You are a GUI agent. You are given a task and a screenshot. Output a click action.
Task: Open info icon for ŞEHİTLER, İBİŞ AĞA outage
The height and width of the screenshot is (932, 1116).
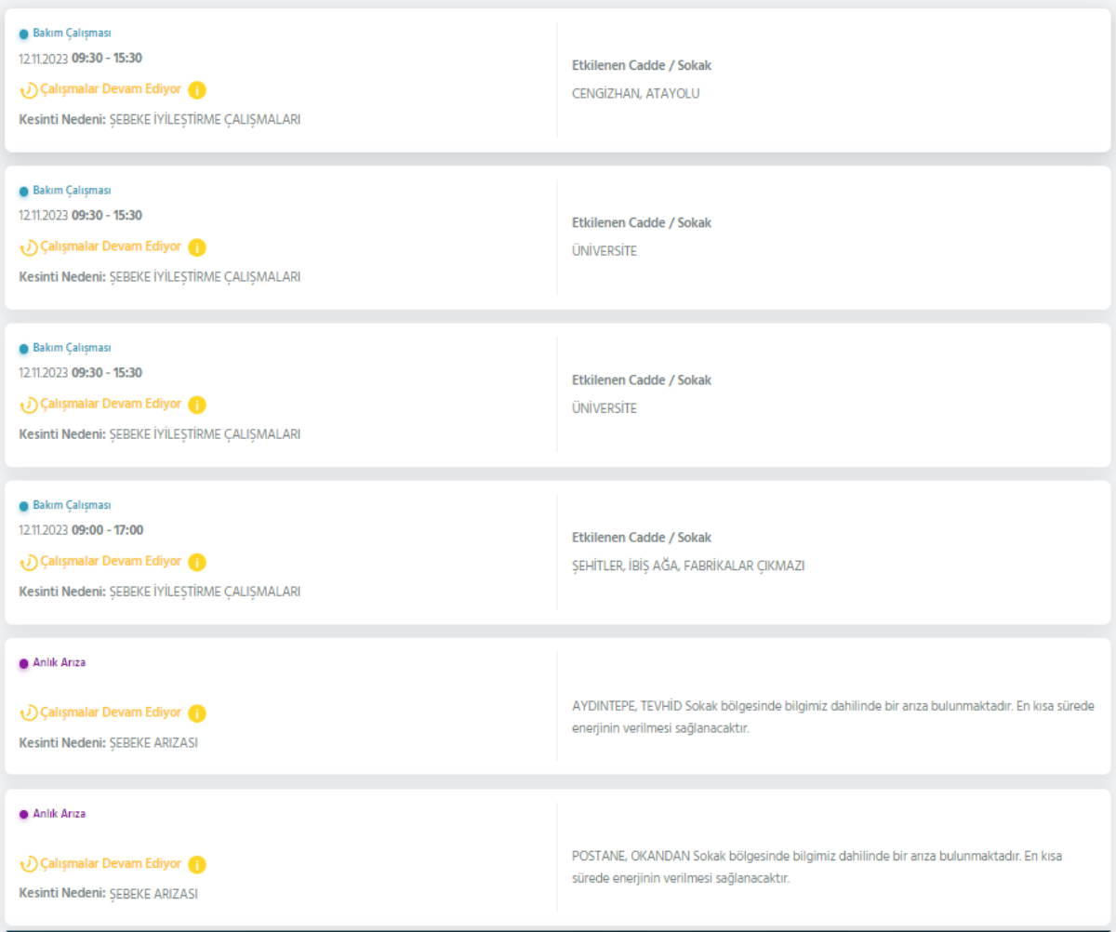tap(197, 562)
